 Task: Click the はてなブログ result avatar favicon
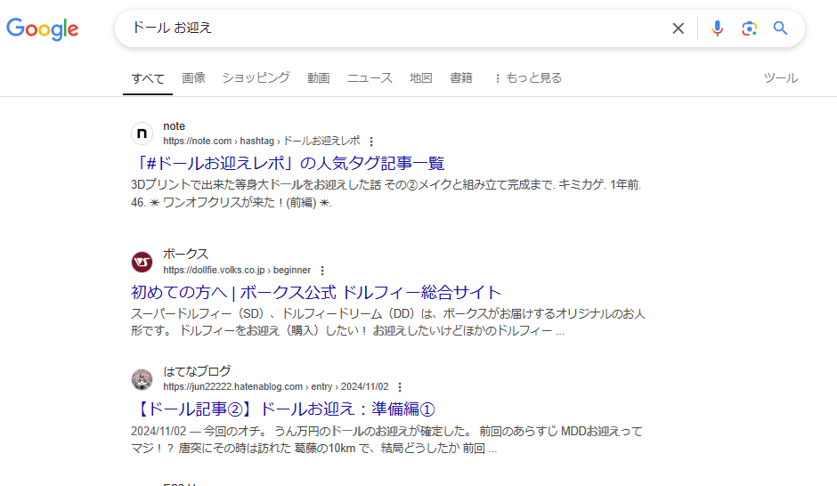pos(142,379)
